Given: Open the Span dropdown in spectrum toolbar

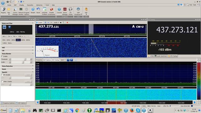Looking at the screenshot, I should coord(63,60).
